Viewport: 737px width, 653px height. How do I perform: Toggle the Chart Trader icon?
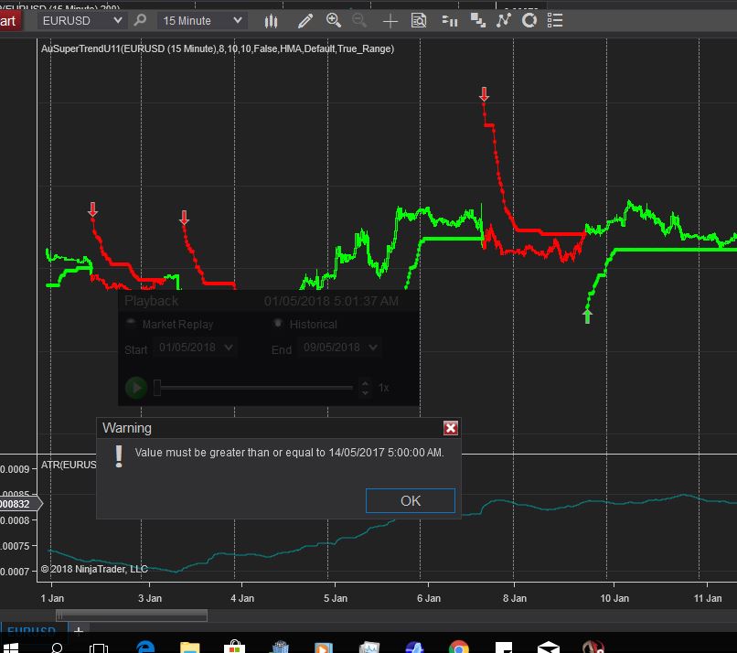coord(450,21)
